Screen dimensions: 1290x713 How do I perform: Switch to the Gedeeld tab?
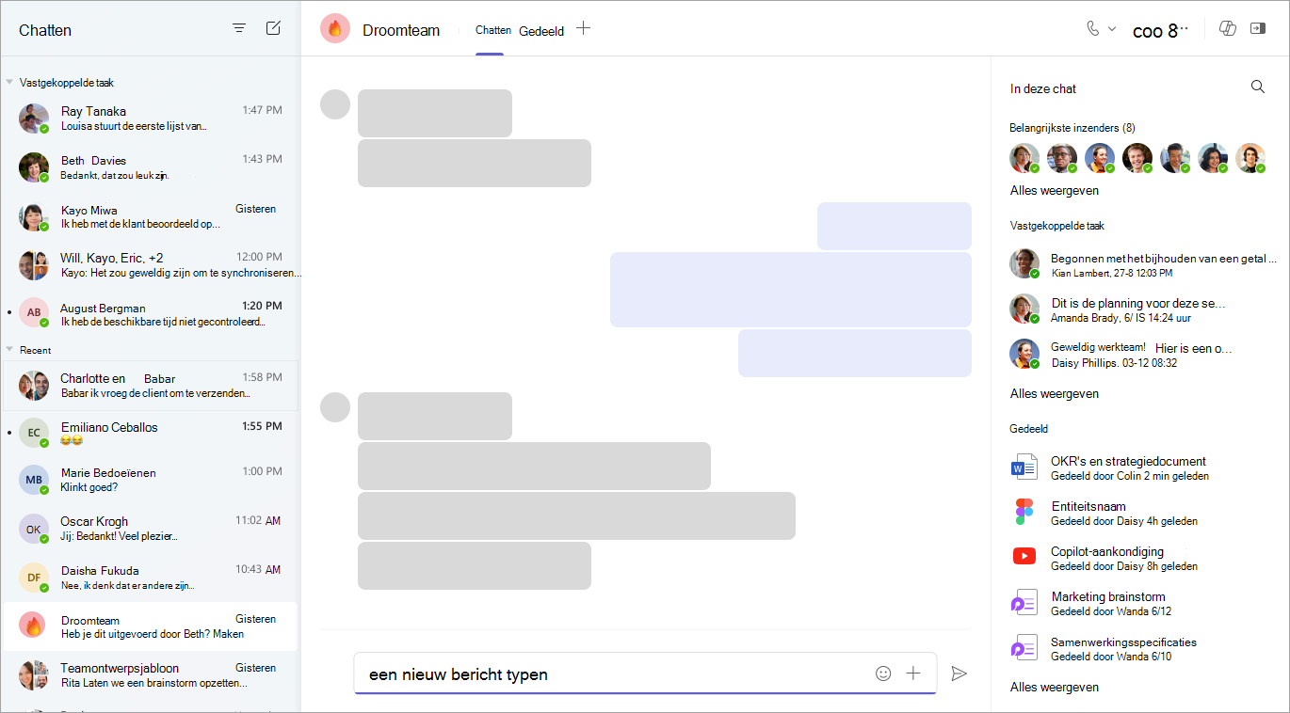click(541, 31)
